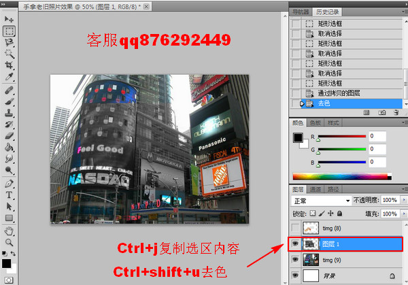
Task: Select the Magic Wand tool
Action: (9, 54)
